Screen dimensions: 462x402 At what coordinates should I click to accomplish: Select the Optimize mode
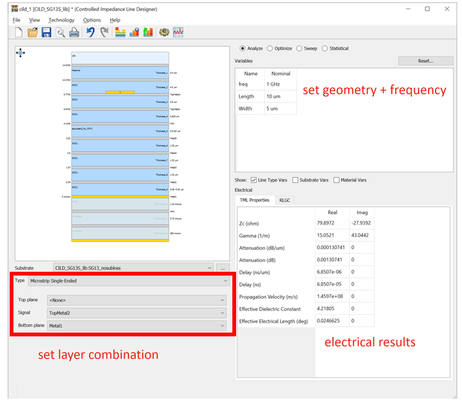269,48
